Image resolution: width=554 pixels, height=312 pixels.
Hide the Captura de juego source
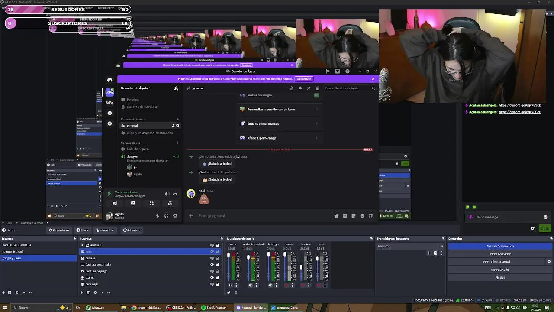coord(212,271)
